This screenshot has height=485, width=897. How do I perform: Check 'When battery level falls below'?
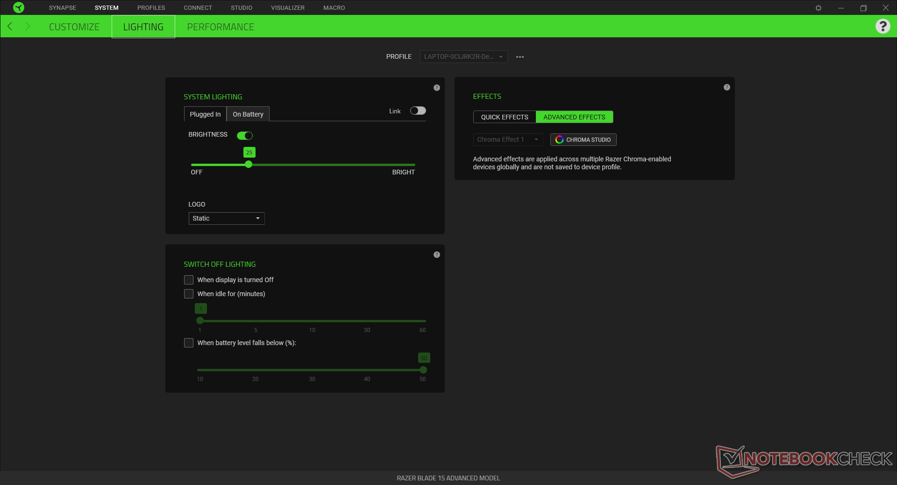coord(189,343)
